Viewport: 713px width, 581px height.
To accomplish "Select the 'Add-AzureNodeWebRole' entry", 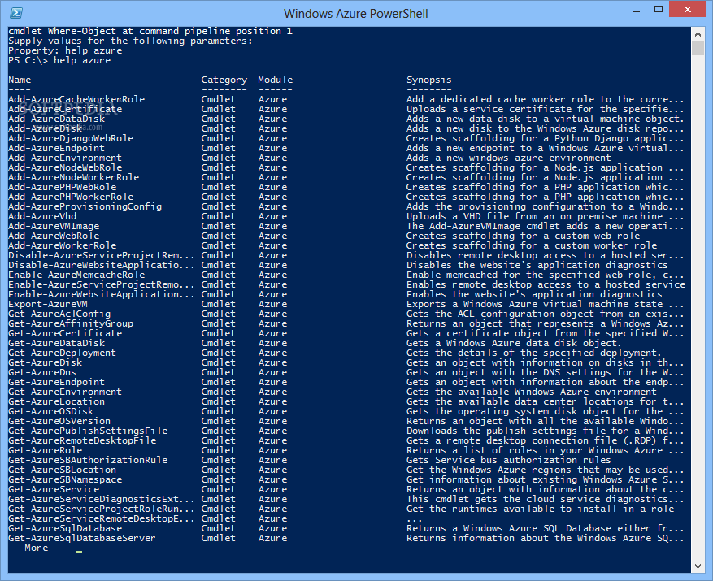I will click(x=65, y=167).
